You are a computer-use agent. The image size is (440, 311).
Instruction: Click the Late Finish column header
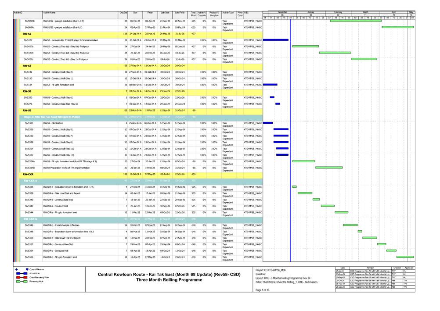click(180, 14)
